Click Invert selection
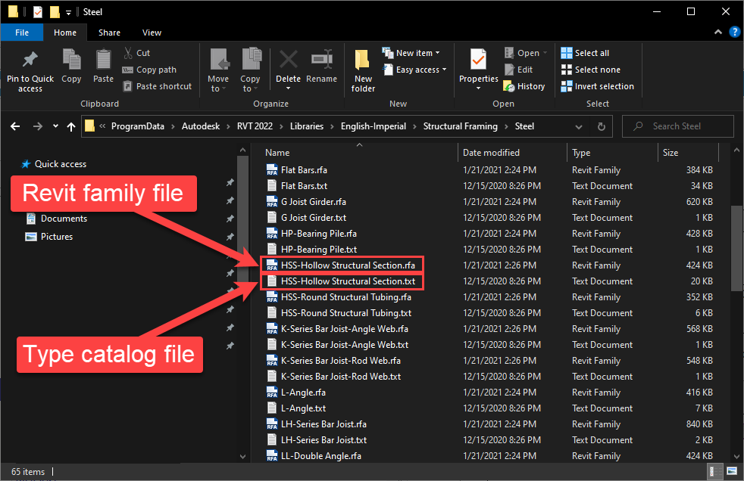The height and width of the screenshot is (481, 744). (x=597, y=86)
